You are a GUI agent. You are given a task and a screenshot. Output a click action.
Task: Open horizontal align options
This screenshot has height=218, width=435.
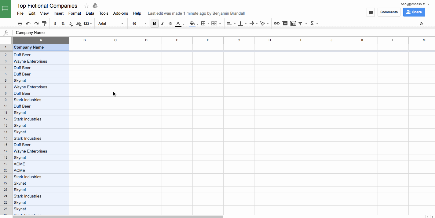pyautogui.click(x=229, y=24)
